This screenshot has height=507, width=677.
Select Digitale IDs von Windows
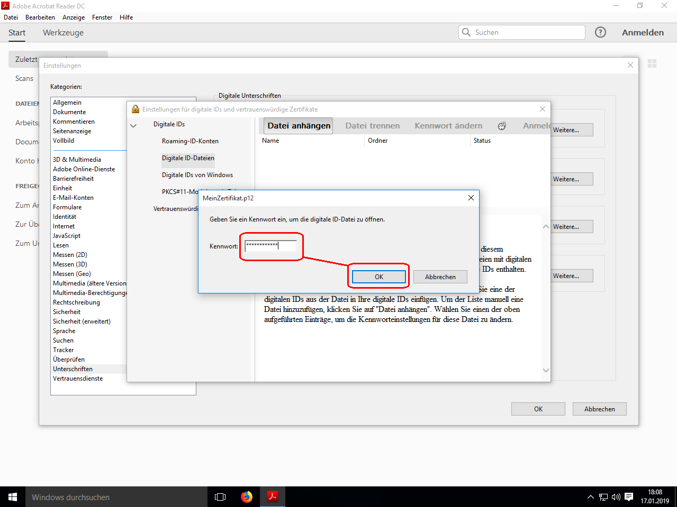pos(197,175)
